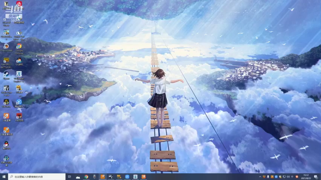Open Wallpaper Engine icon on the taskbar

coord(135,177)
